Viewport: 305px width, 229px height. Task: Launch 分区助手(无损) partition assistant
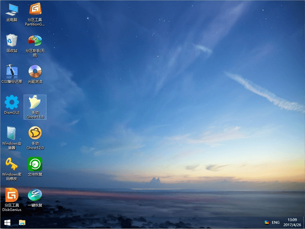coord(35,41)
